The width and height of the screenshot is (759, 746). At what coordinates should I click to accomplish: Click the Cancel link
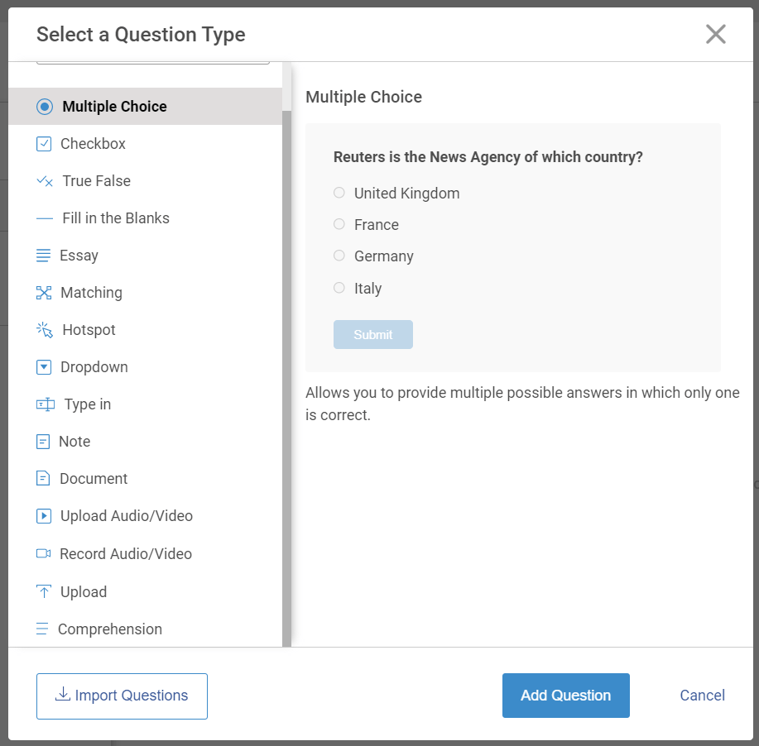coord(702,696)
